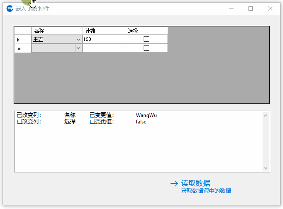
Task: Click the log scrollbar down arrow
Action: coord(266,168)
